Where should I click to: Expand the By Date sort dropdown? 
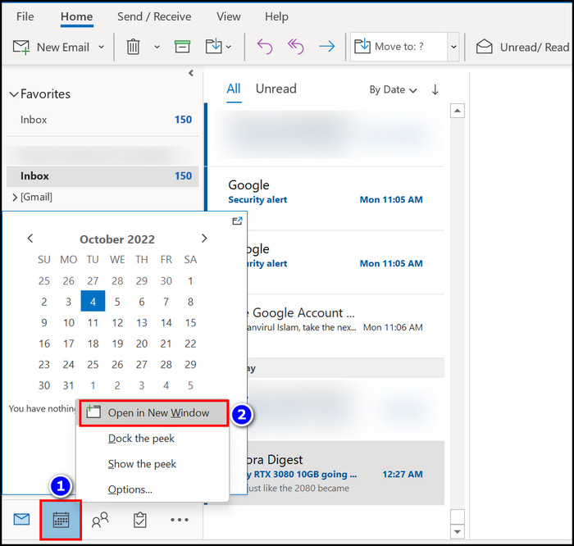(393, 89)
